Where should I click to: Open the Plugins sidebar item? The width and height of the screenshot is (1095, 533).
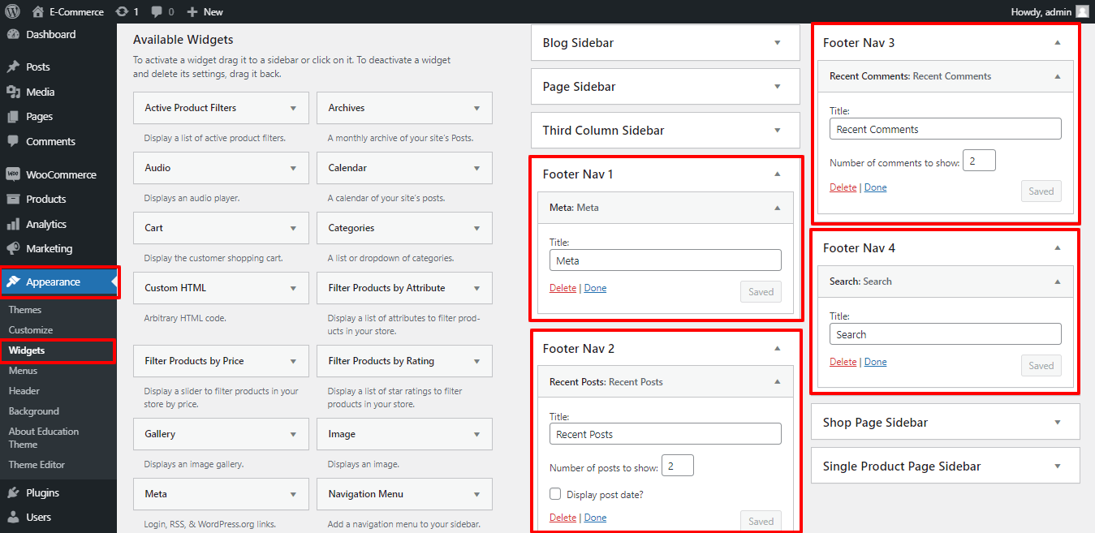(42, 492)
